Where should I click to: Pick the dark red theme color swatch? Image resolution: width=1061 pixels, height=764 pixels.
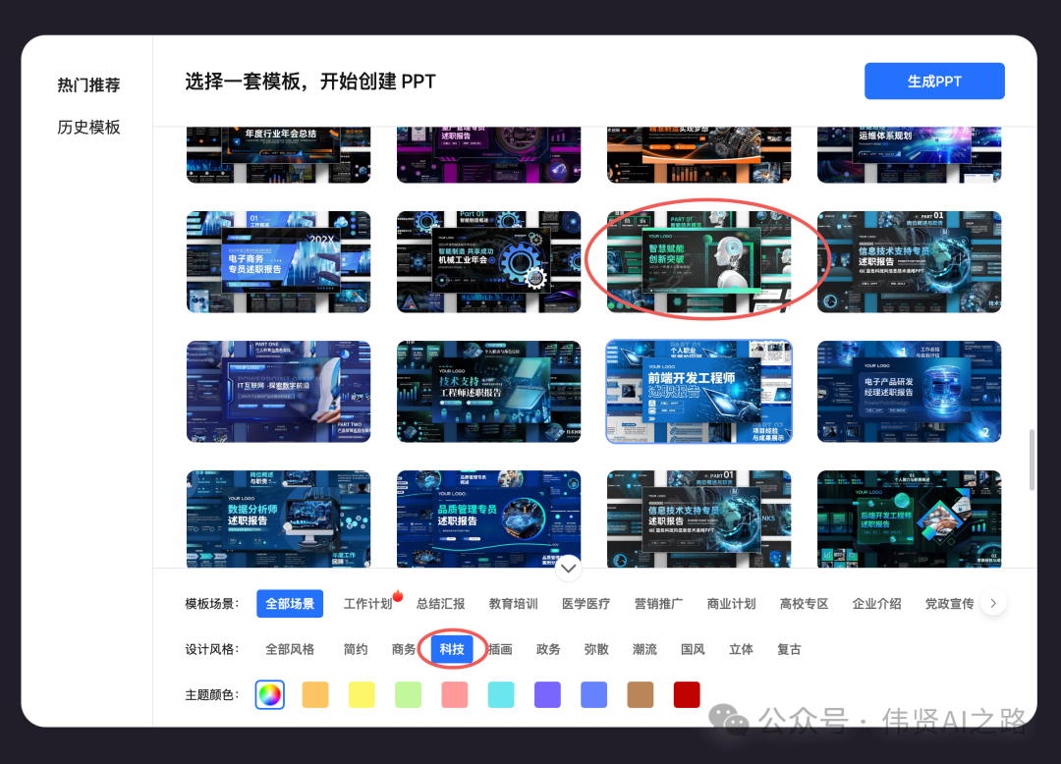[687, 694]
